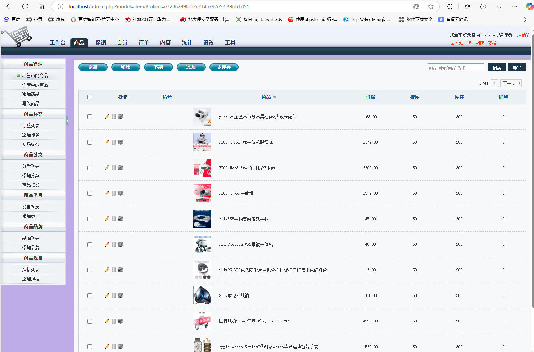Trash icon in PICO Neo3 Pro row
Screen dimensions: 534x352
114,168
